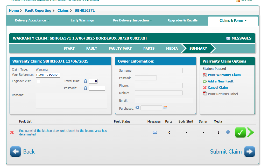Click the Purchased date field
Viewport: 268px width, 167px height.
151,108
